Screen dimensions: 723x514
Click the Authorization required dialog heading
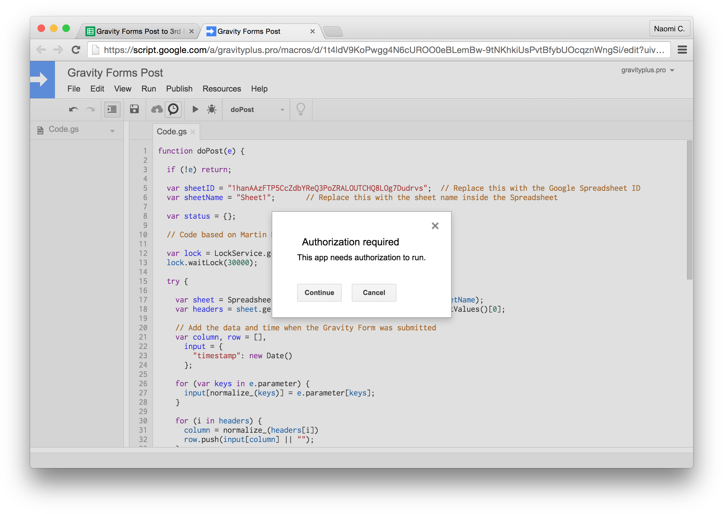pyautogui.click(x=350, y=242)
